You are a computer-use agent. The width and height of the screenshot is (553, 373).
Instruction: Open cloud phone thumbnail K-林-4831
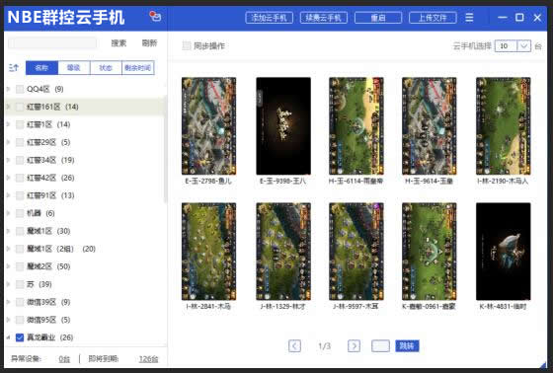[x=503, y=252]
